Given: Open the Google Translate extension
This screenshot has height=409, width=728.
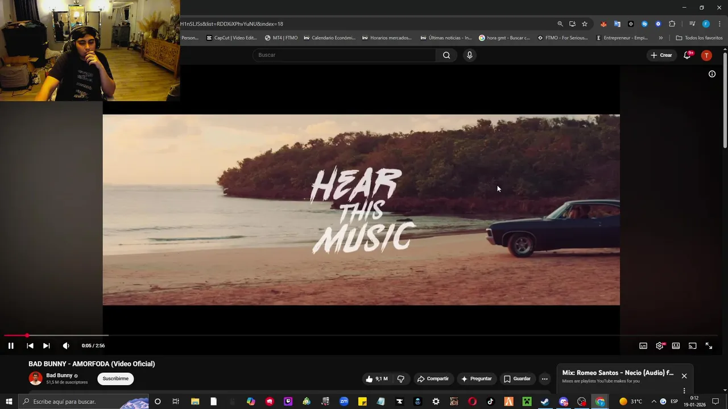Looking at the screenshot, I should 617,24.
